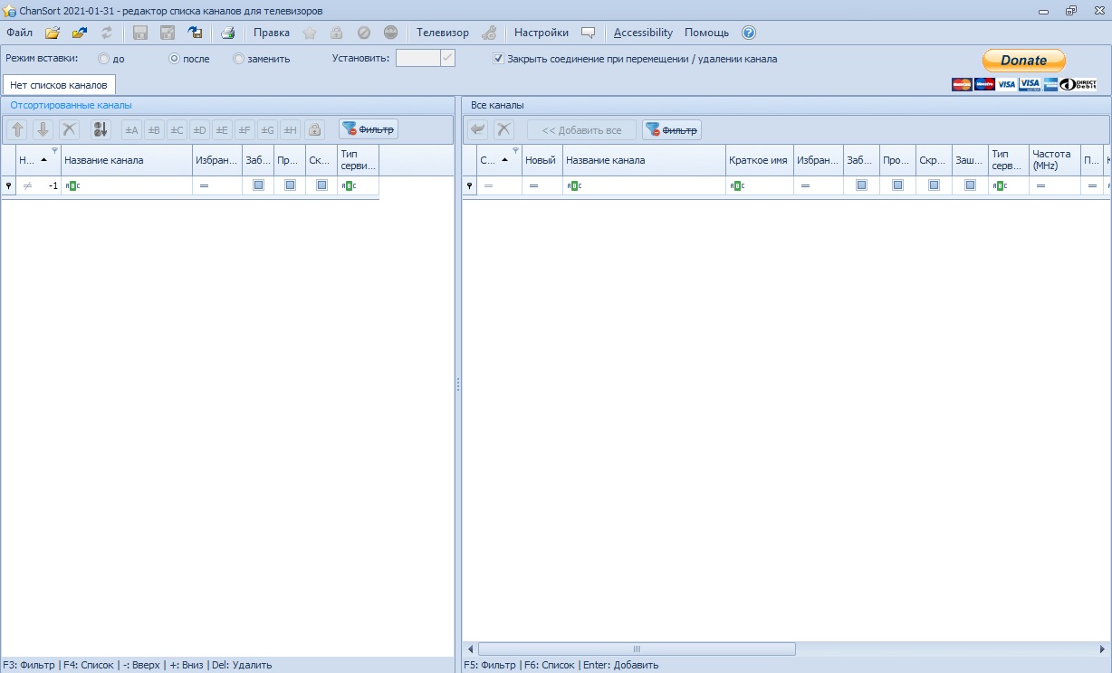Open a channel list file via folder icon

point(53,33)
